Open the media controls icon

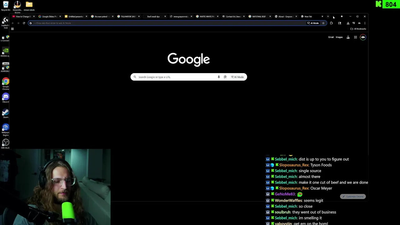353,23
